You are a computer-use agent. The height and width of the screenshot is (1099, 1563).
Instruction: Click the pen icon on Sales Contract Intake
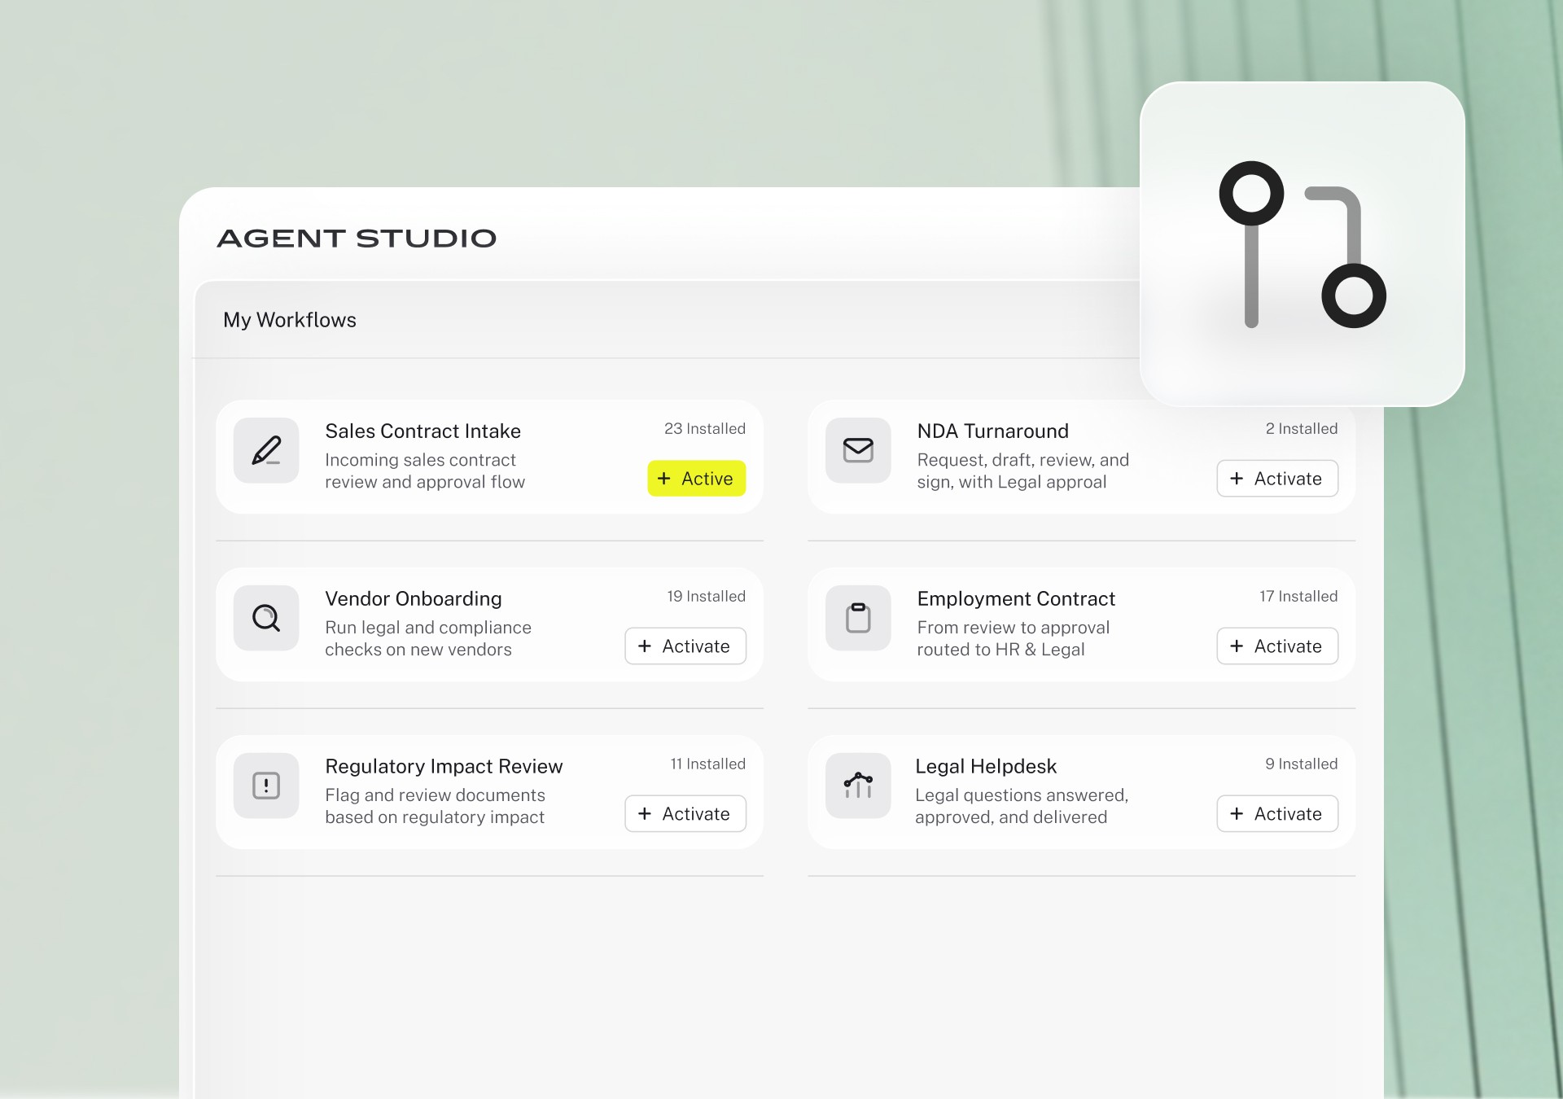265,450
